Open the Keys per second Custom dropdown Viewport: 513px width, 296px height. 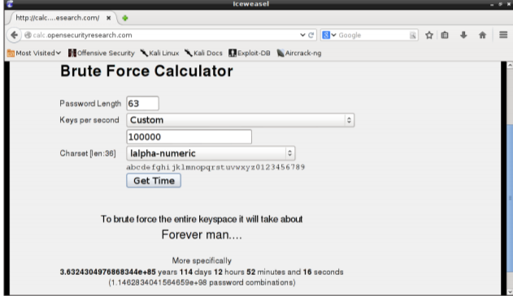pyautogui.click(x=240, y=120)
